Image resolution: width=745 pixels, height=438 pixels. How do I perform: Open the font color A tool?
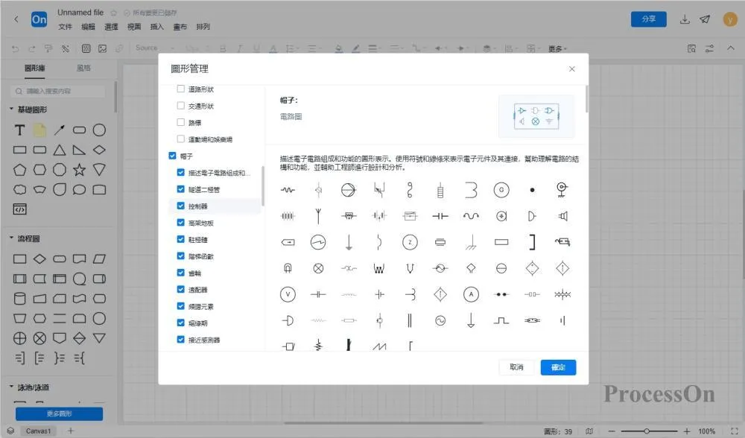(273, 48)
